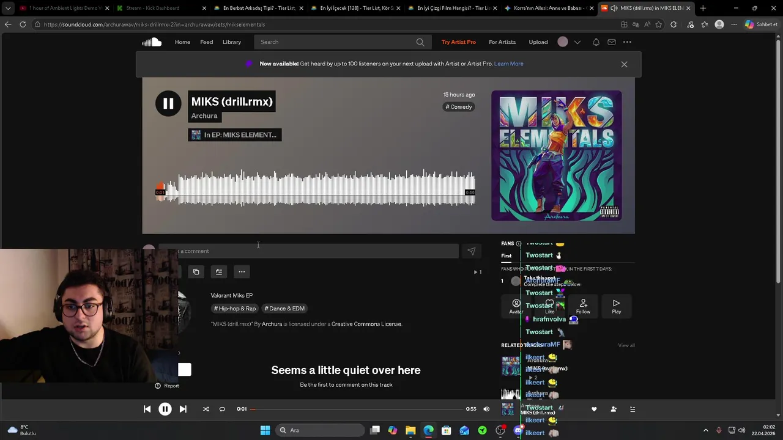Viewport: 783px width, 440px height.
Task: Switch to the Korra'nın Ailesi browser tab
Action: (548, 8)
